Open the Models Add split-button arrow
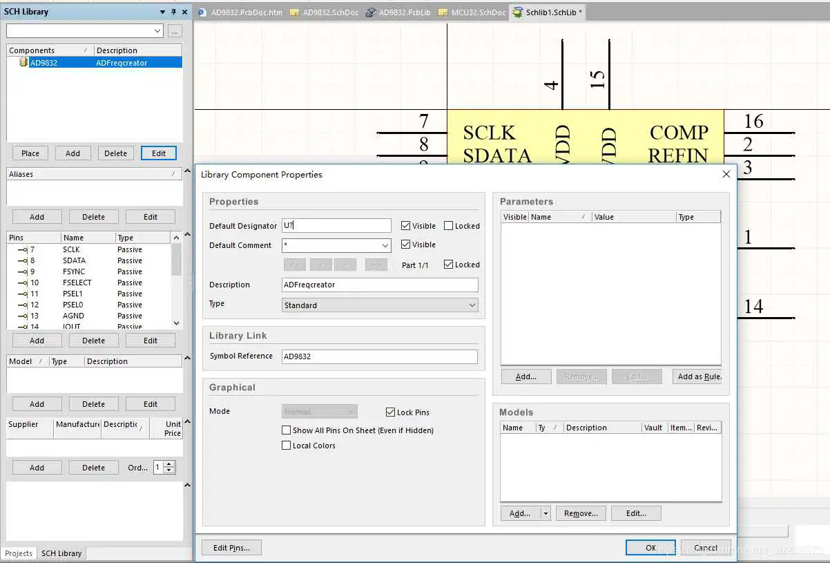This screenshot has height=563, width=830. click(546, 513)
